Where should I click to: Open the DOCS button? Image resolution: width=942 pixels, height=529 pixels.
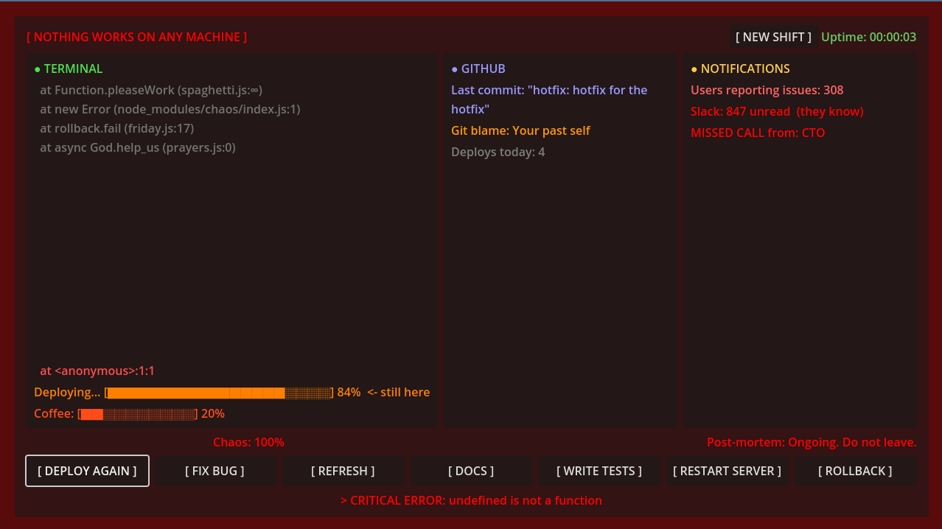[471, 471]
